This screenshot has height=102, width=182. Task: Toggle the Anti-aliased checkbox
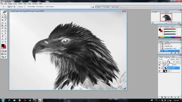(x=28, y=7)
